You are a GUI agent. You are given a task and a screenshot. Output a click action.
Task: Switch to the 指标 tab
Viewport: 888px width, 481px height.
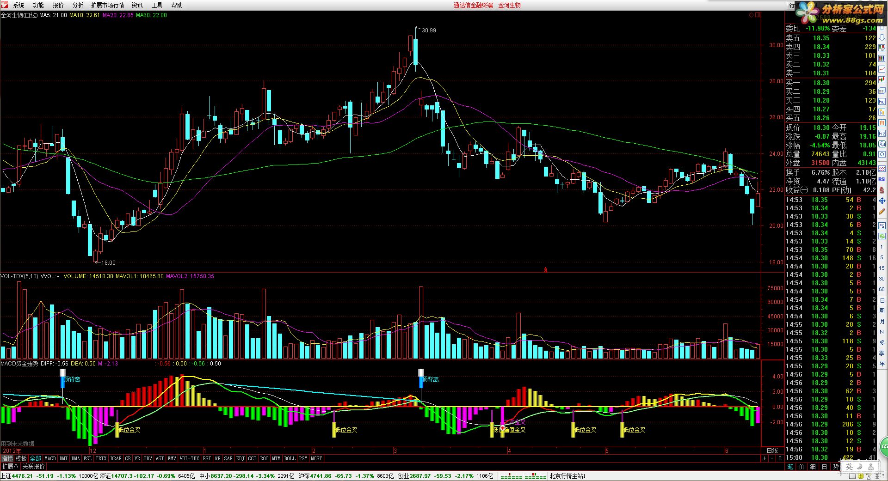coord(7,458)
